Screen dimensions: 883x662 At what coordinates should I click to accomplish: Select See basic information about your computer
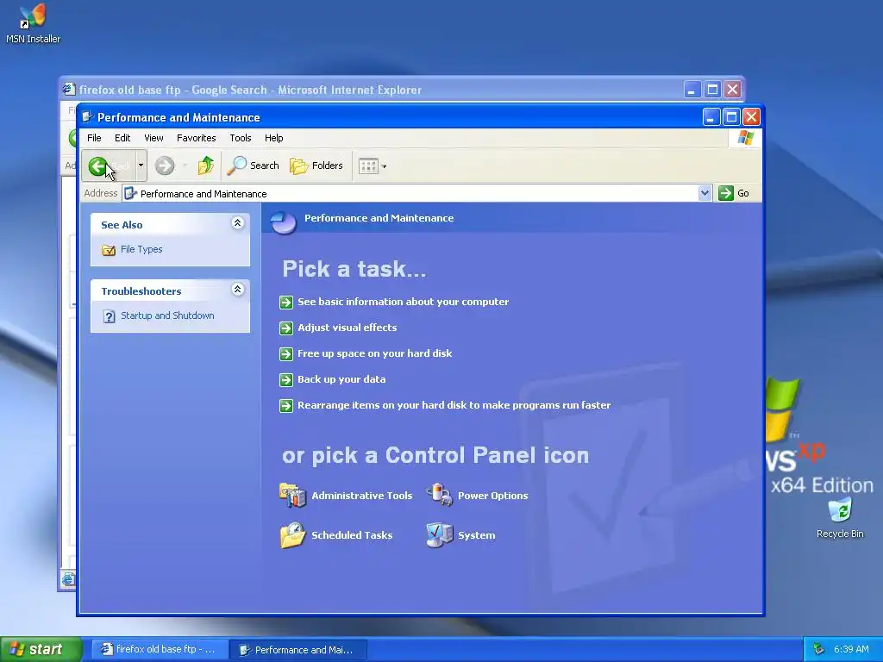pyautogui.click(x=404, y=302)
